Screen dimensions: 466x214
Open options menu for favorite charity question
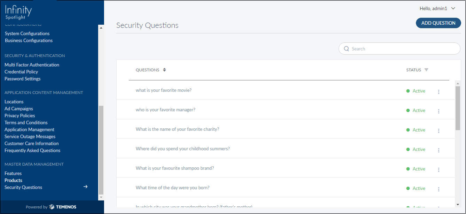(x=439, y=130)
